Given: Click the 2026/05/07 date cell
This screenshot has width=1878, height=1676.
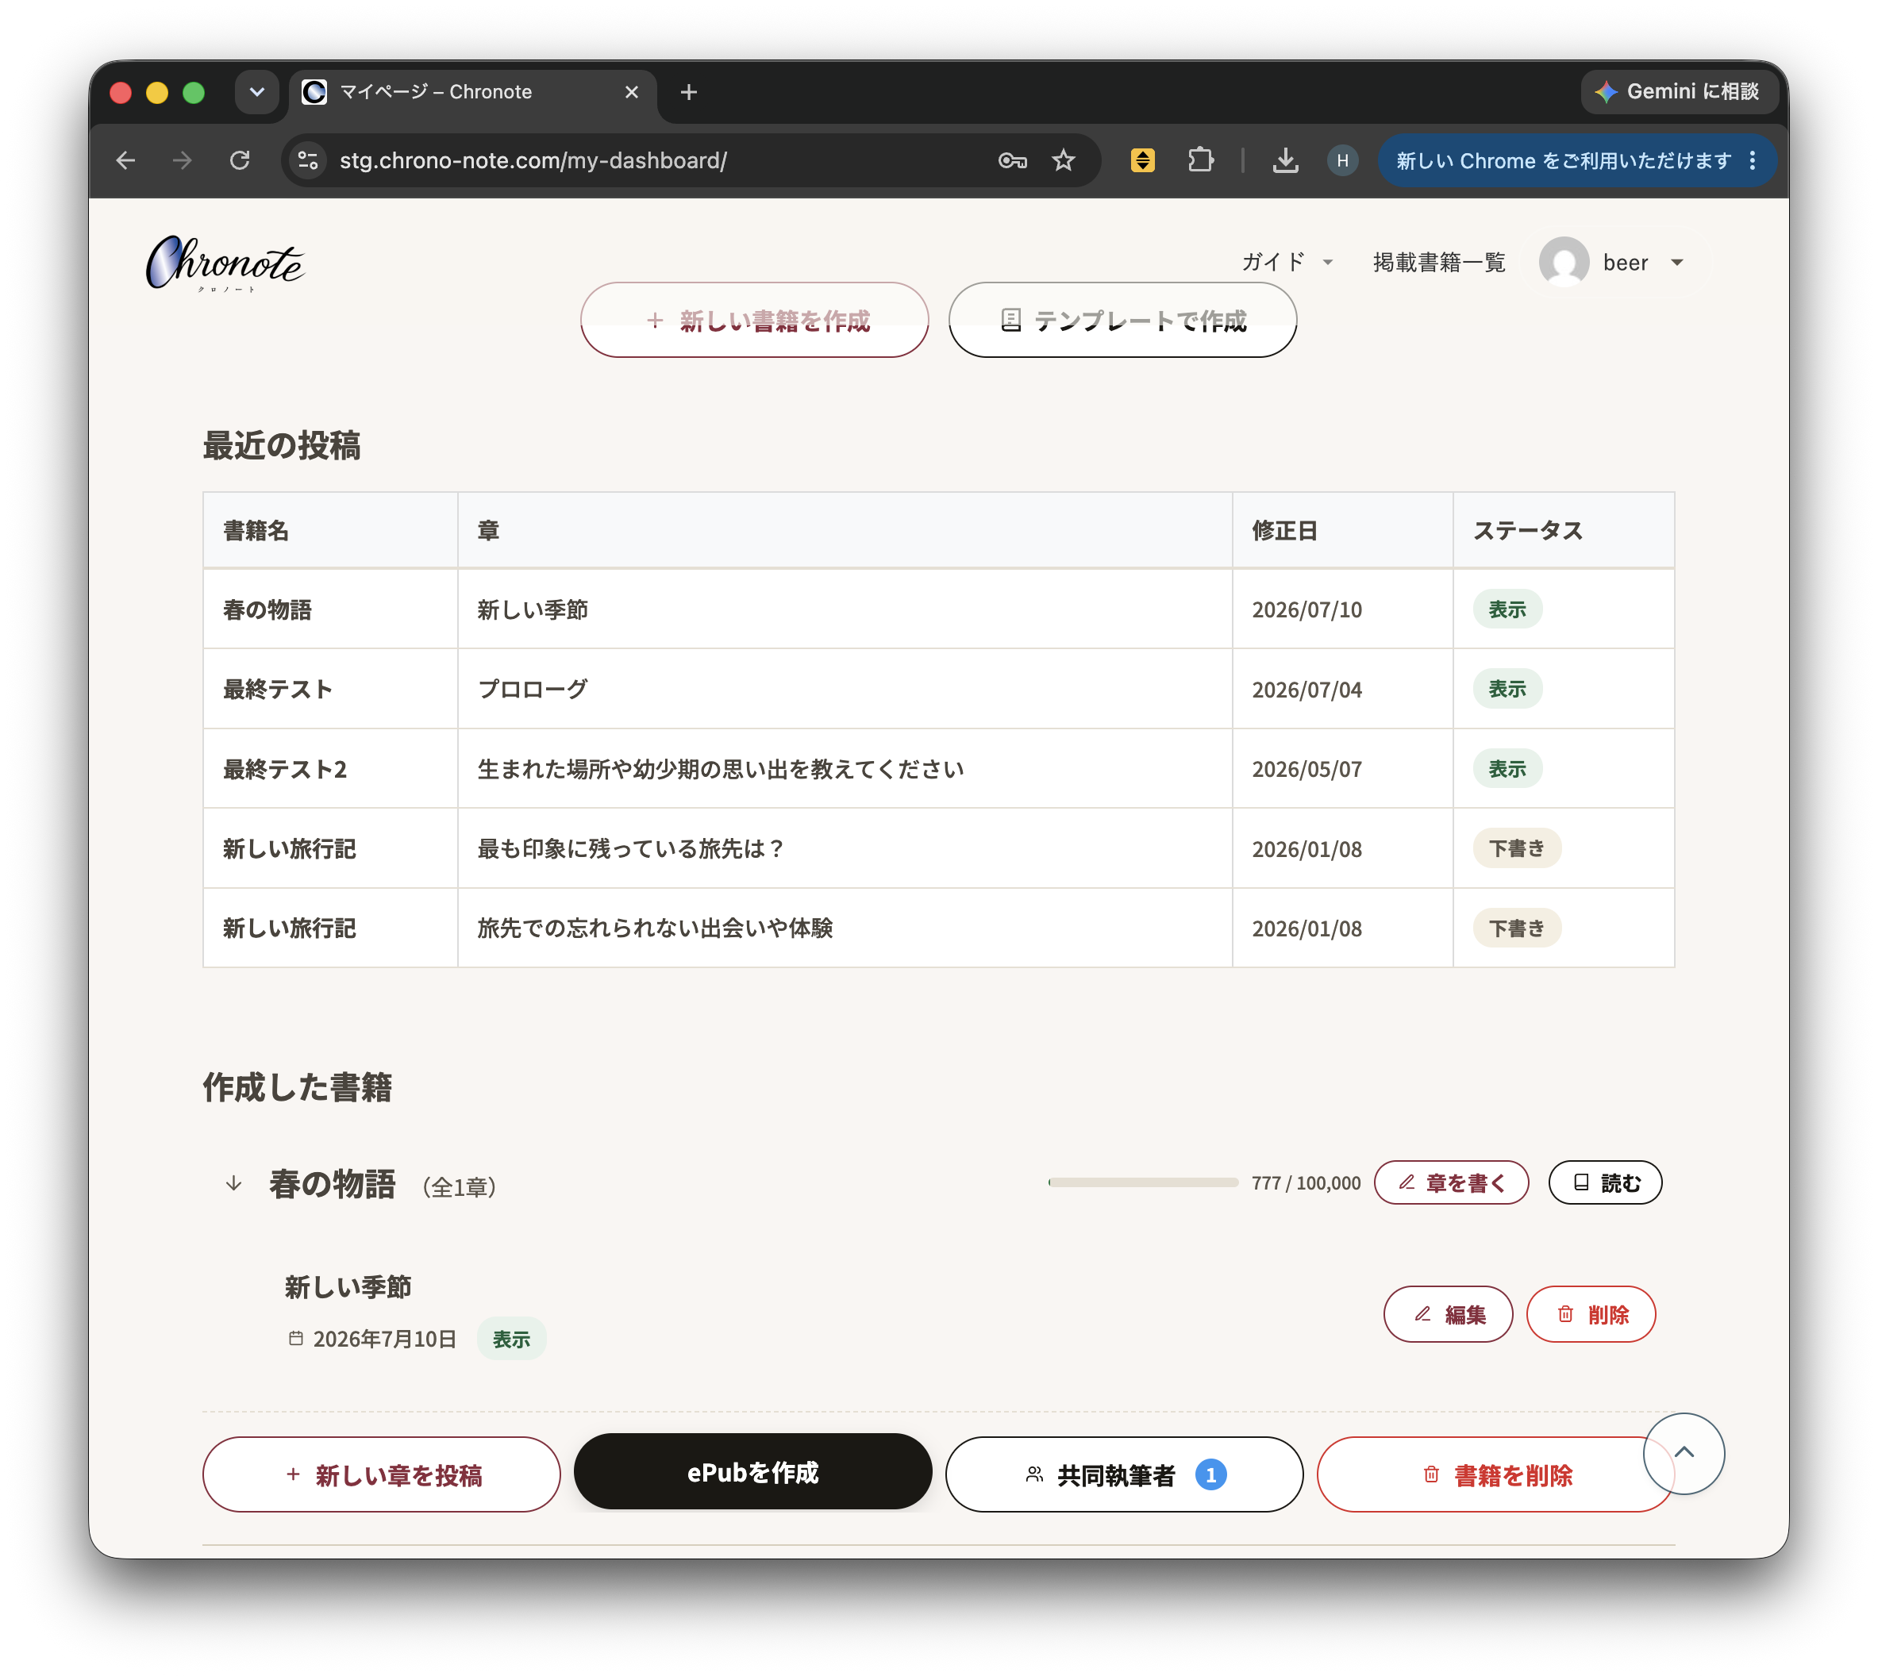Looking at the screenshot, I should [x=1342, y=768].
